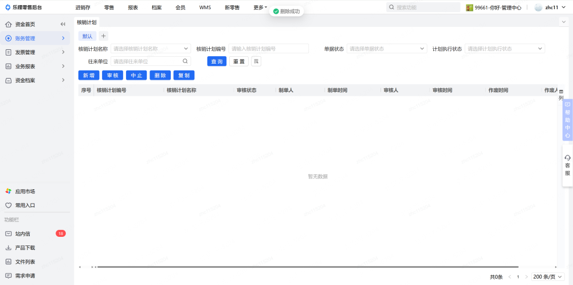The height and width of the screenshot is (285, 573).
Task: Click the 查询 search button
Action: 217,61
